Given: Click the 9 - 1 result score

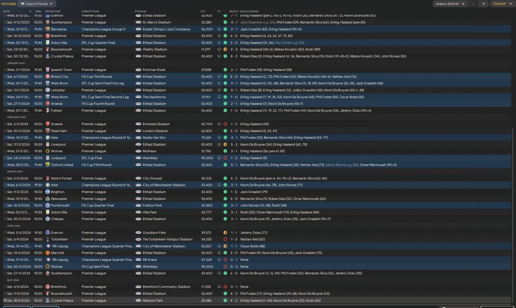Looking at the screenshot, I should [x=234, y=83].
